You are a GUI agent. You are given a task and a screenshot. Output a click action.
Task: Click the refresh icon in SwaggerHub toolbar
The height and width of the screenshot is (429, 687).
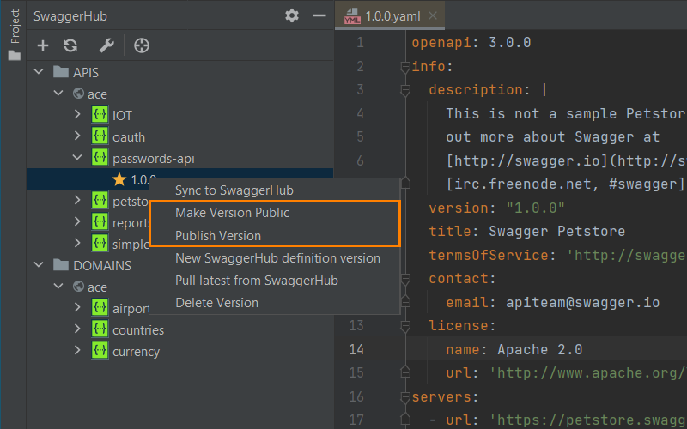click(70, 45)
